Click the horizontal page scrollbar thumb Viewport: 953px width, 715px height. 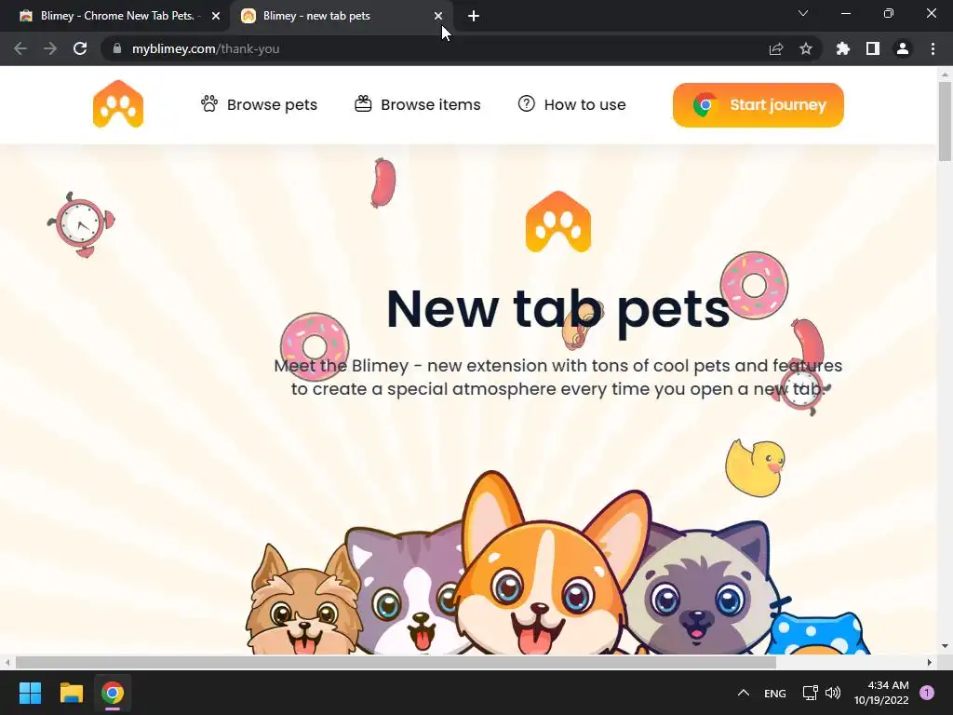396,662
